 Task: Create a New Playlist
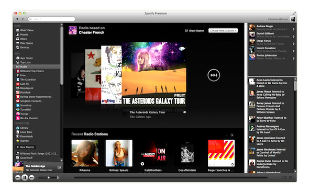click(x=26, y=147)
